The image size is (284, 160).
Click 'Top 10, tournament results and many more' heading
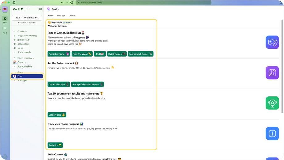(73, 94)
